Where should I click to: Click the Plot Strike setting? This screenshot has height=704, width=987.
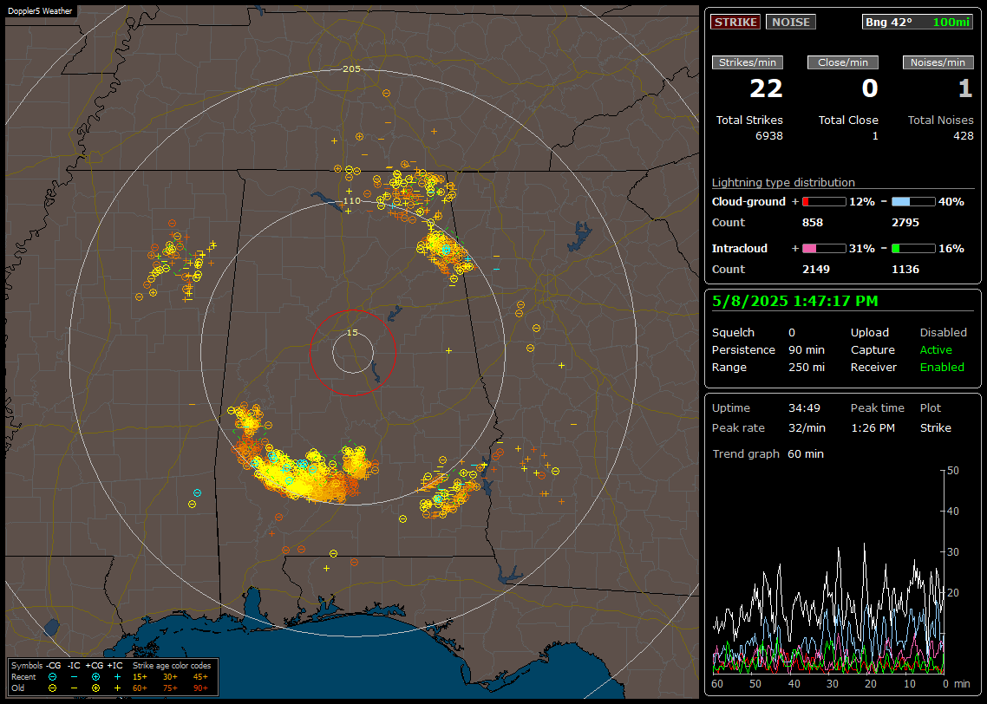pyautogui.click(x=935, y=427)
